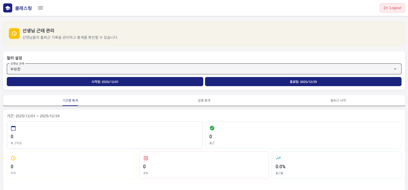This screenshot has height=190, width=408.
Task: Click the Classring graduation cap logo
Action: coord(8,8)
